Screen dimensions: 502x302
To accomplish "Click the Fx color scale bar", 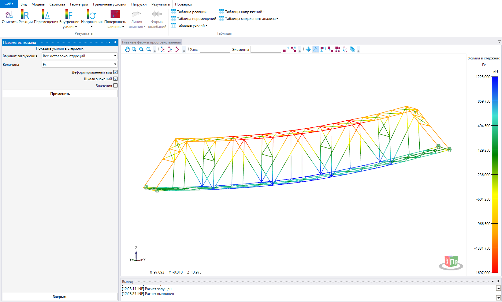I will click(495, 175).
